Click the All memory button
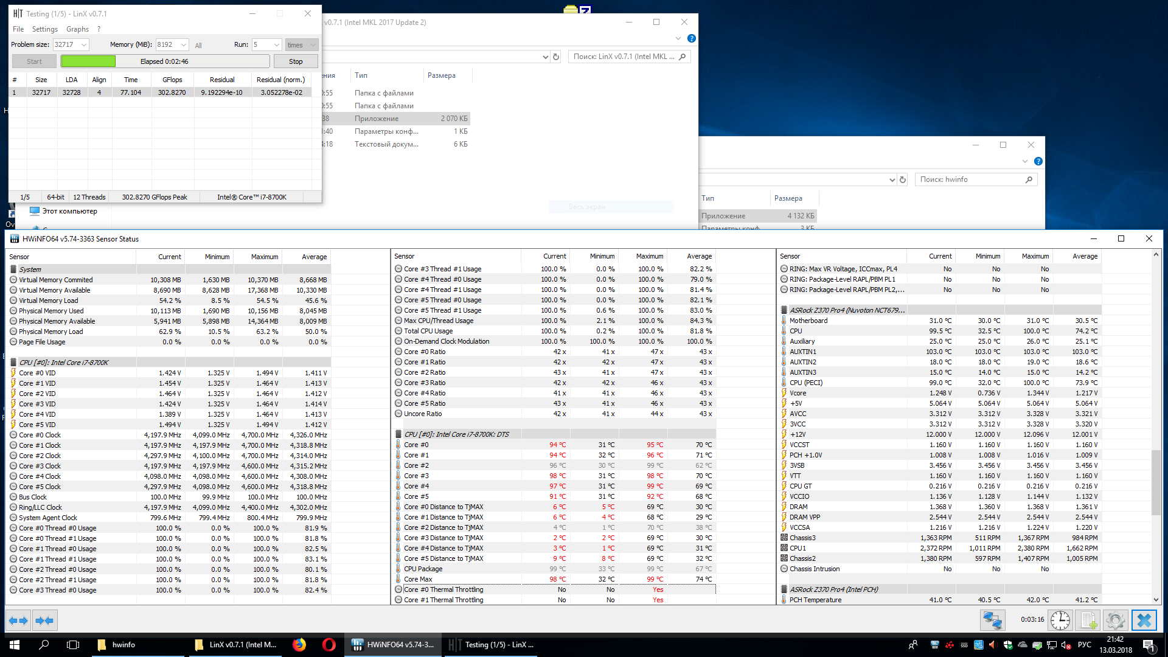The width and height of the screenshot is (1168, 657). click(198, 46)
